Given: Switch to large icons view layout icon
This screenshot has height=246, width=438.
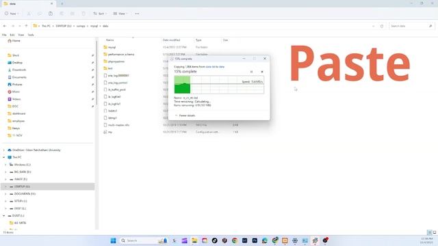Looking at the screenshot, I should 435,232.
